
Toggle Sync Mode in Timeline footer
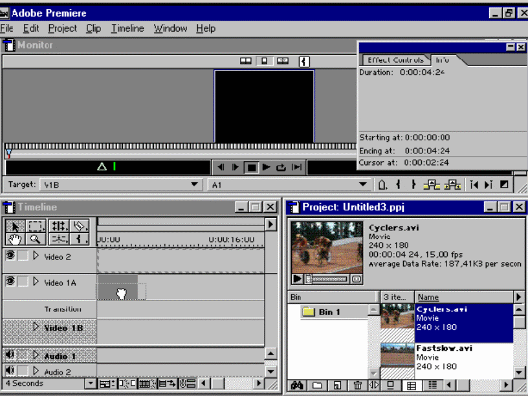(187, 383)
